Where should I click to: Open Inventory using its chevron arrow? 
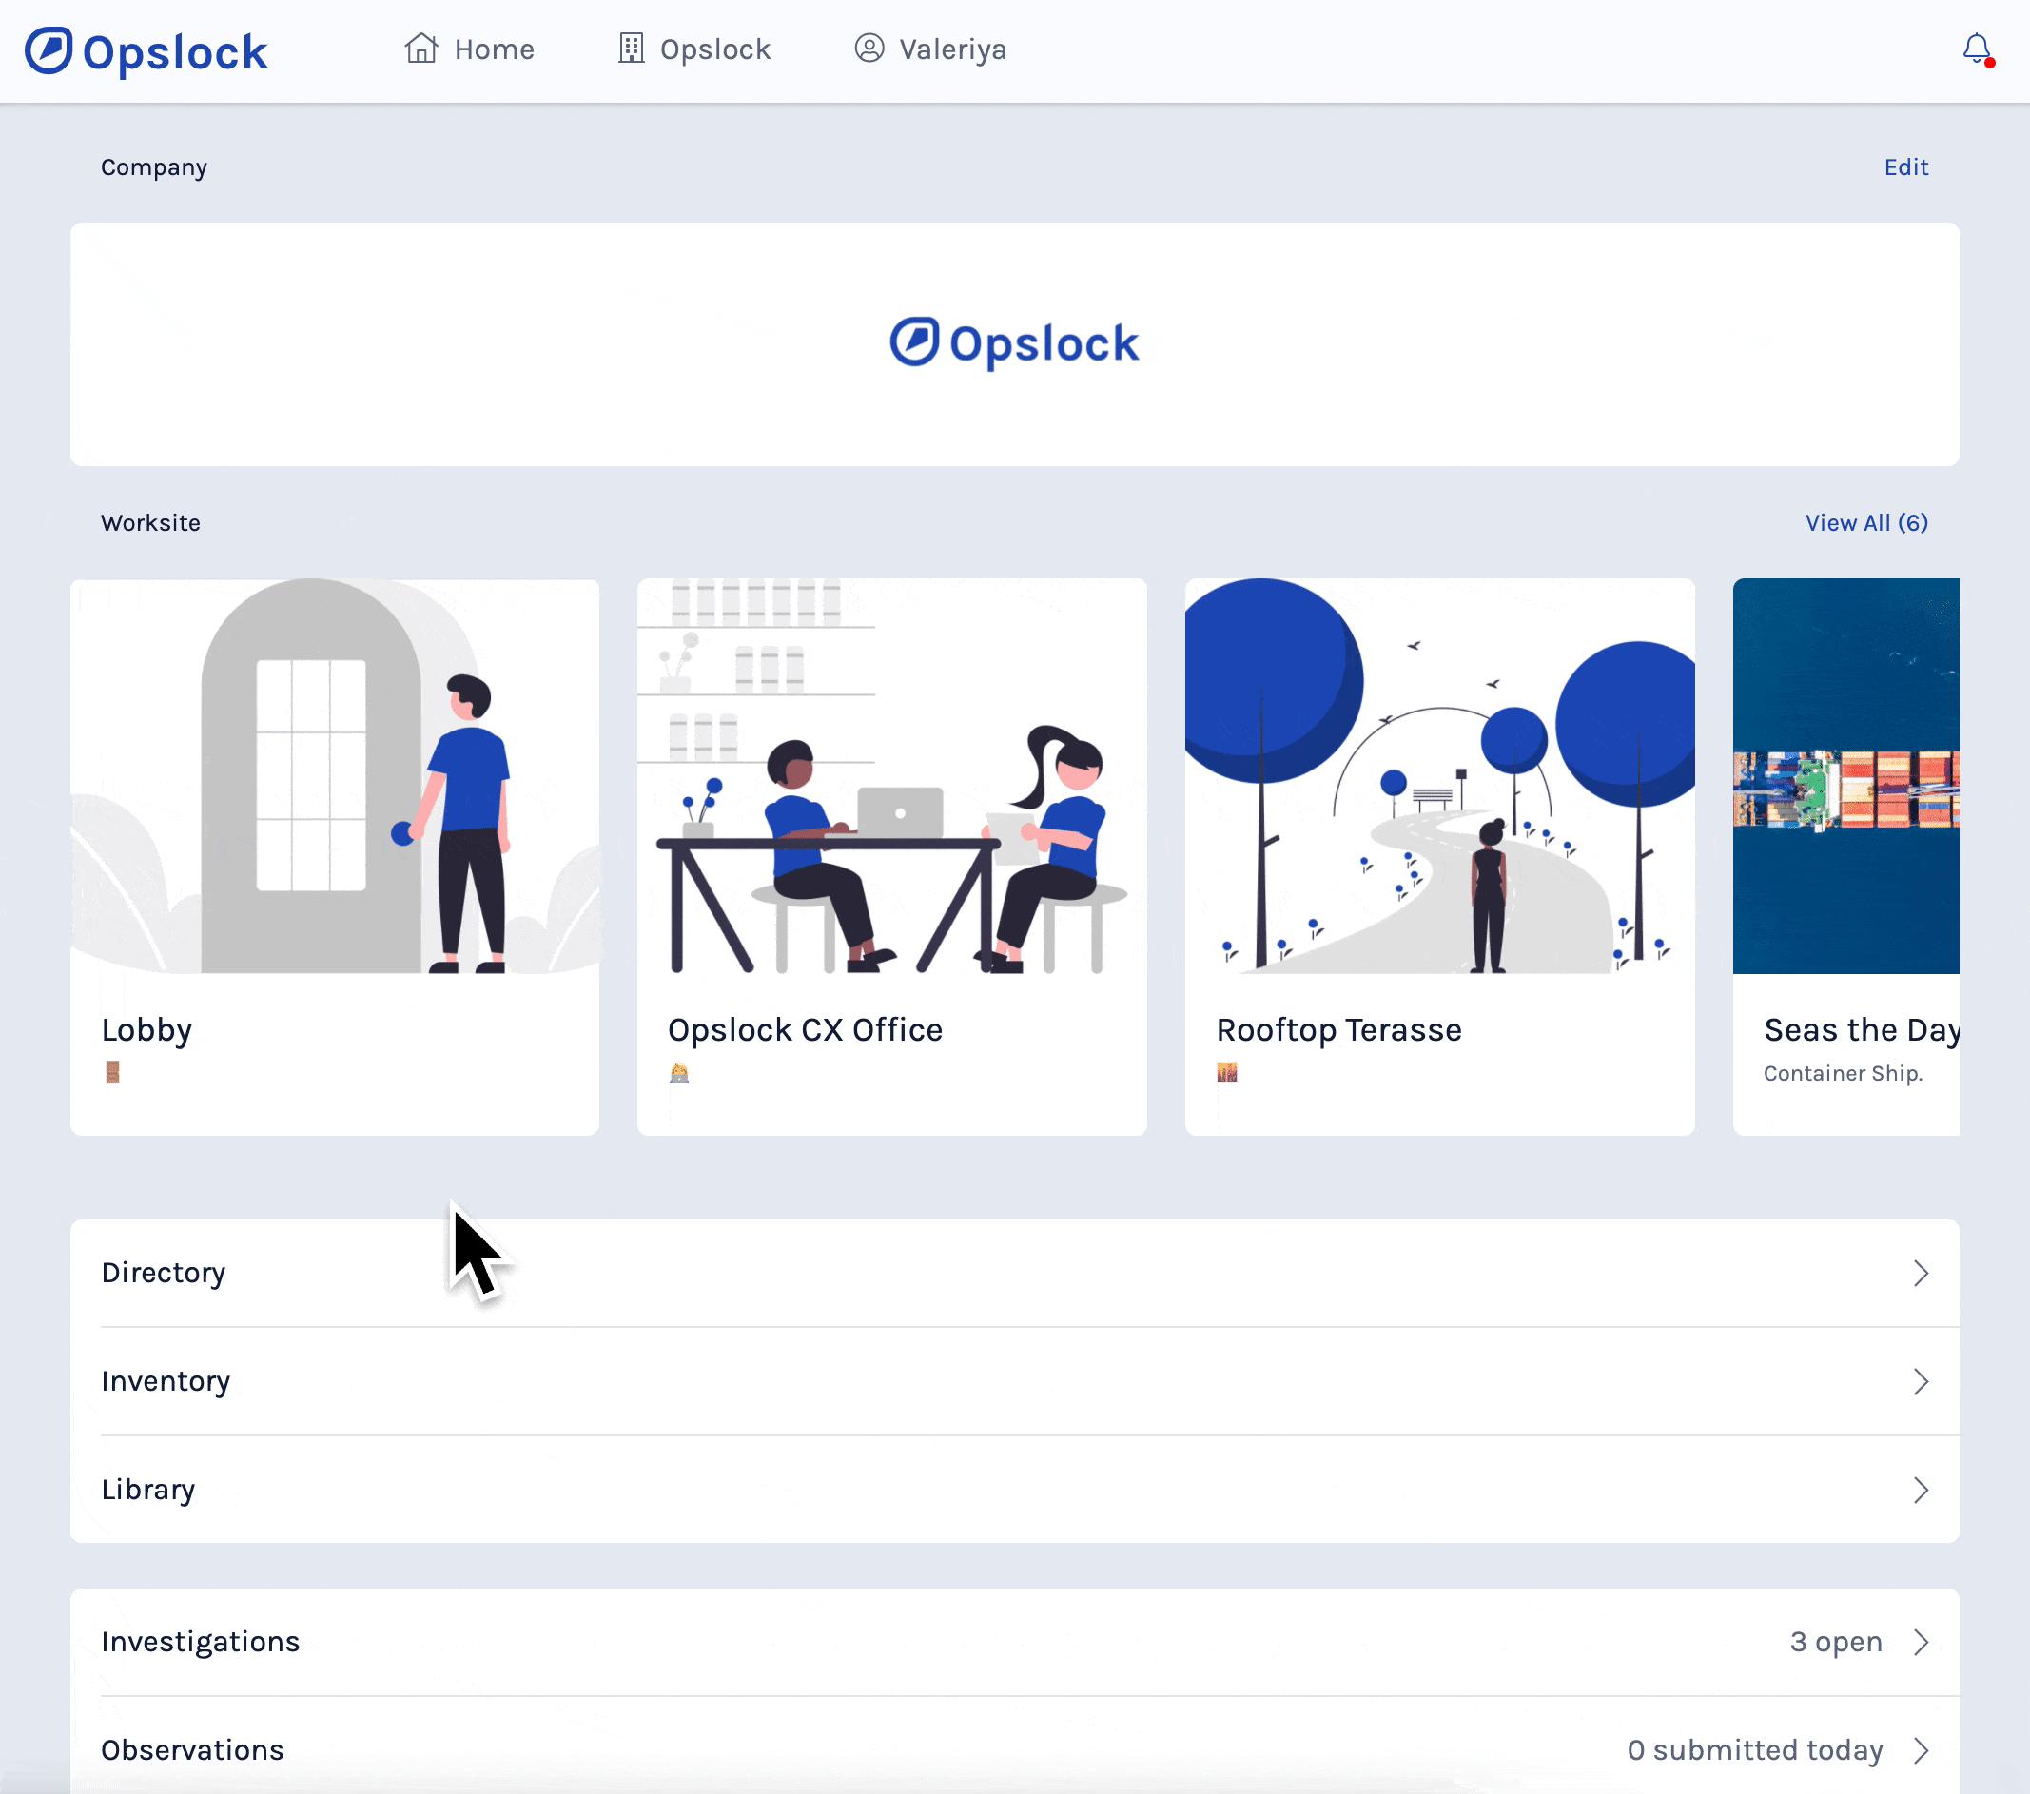[1920, 1381]
